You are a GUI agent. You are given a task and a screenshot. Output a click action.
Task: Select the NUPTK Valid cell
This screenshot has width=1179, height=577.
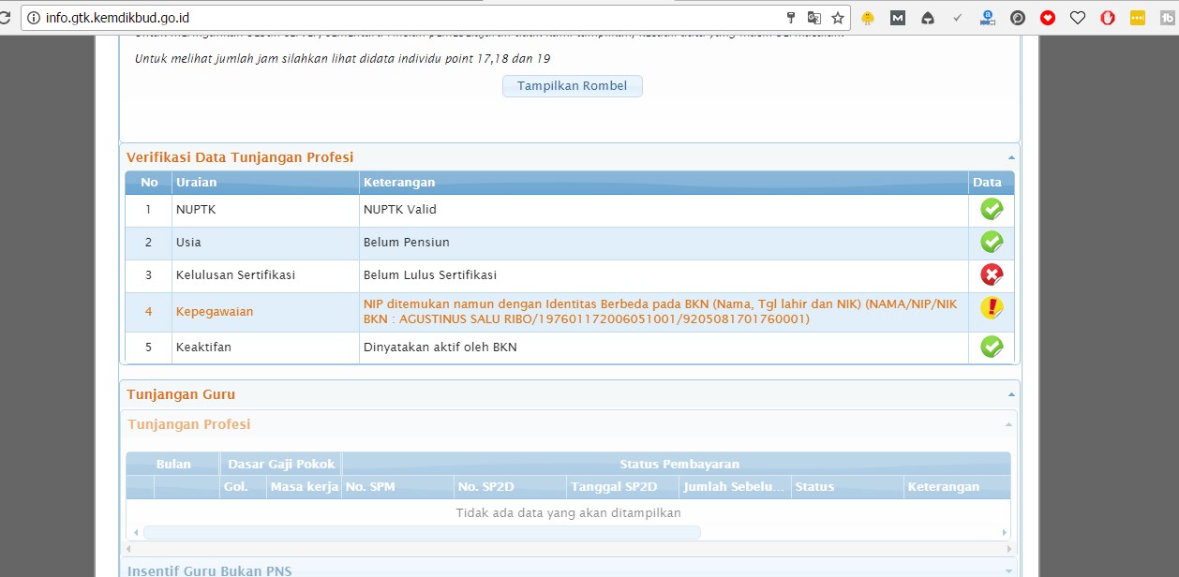(664, 210)
